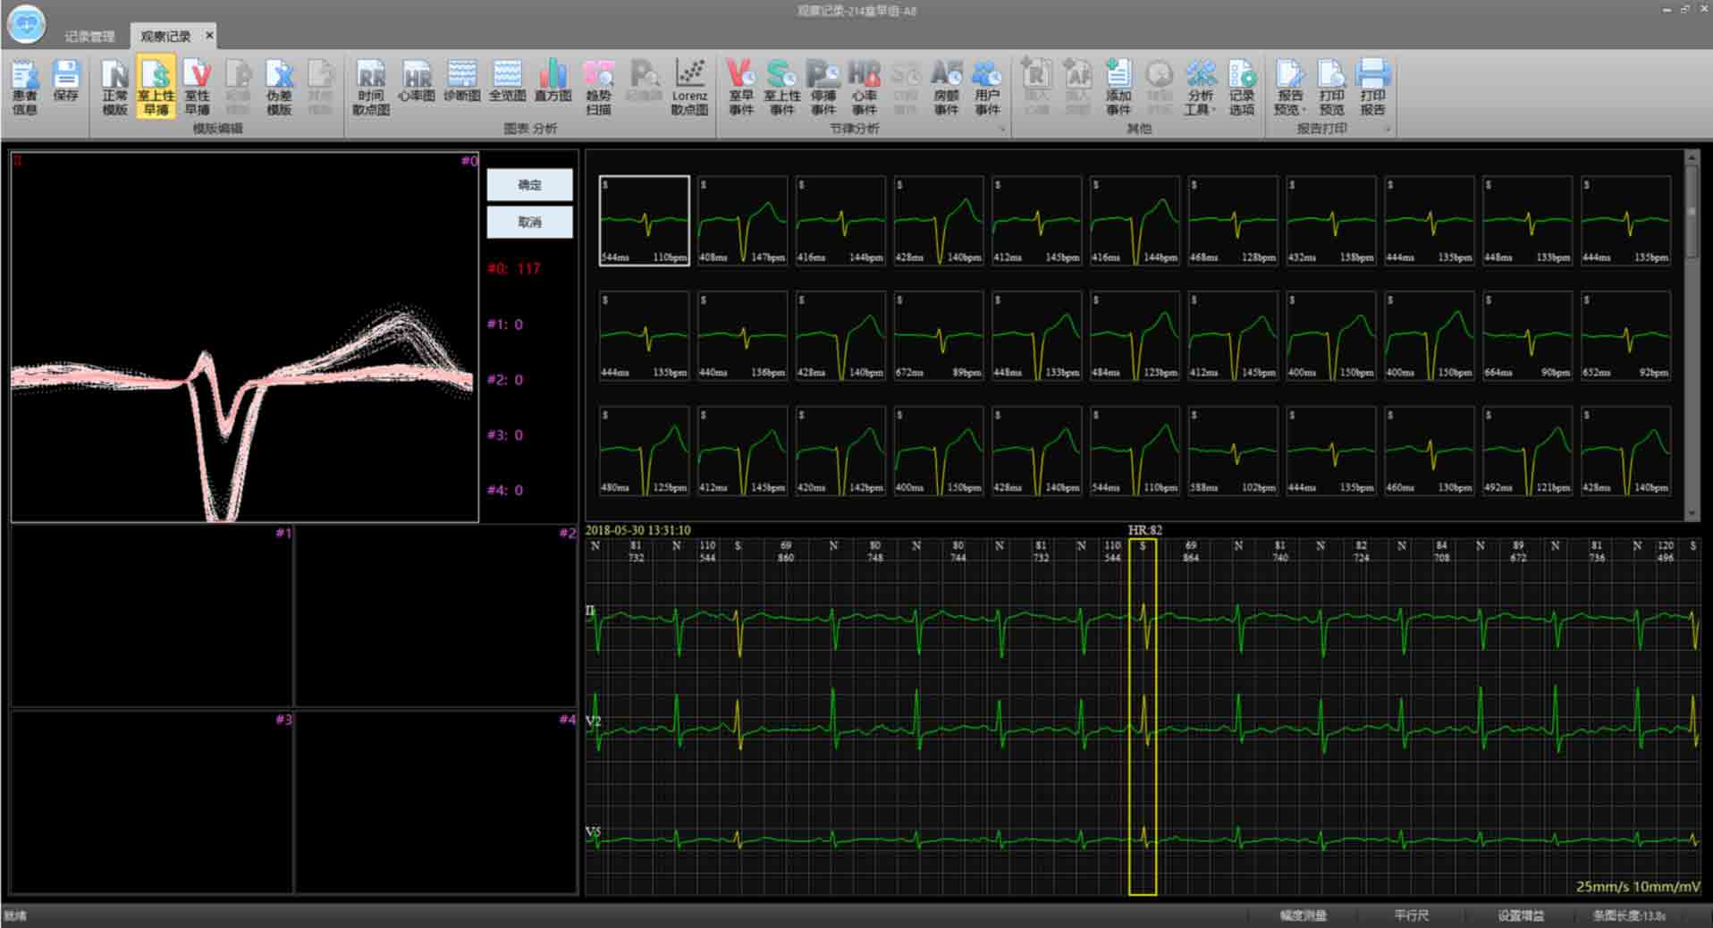Select the #0: 117 template count
This screenshot has width=1713, height=928.
tap(513, 268)
